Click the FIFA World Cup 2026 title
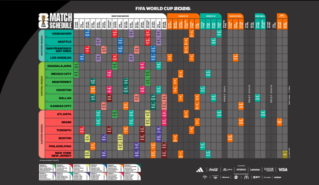The height and width of the screenshot is (185, 319). 163,7
